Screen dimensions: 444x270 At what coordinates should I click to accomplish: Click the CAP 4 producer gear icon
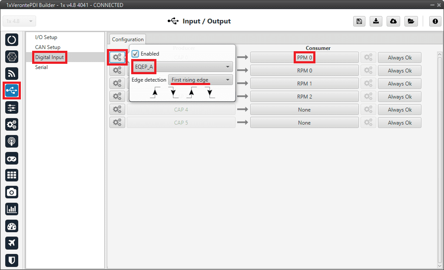[117, 110]
